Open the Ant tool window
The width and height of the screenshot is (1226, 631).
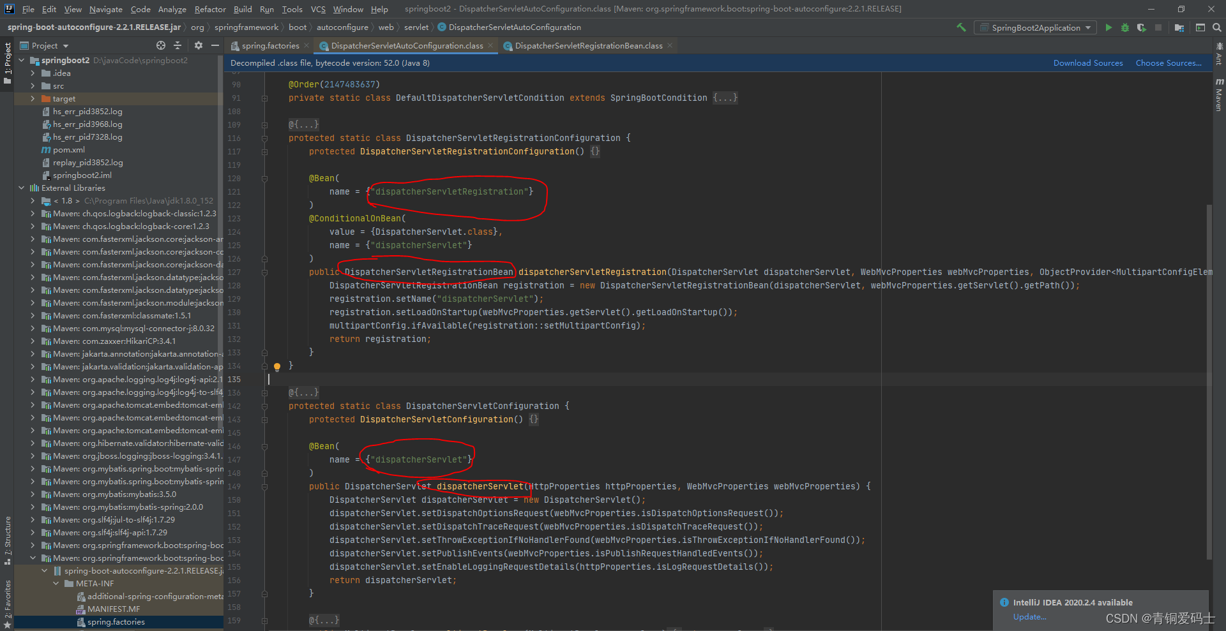[x=1219, y=53]
